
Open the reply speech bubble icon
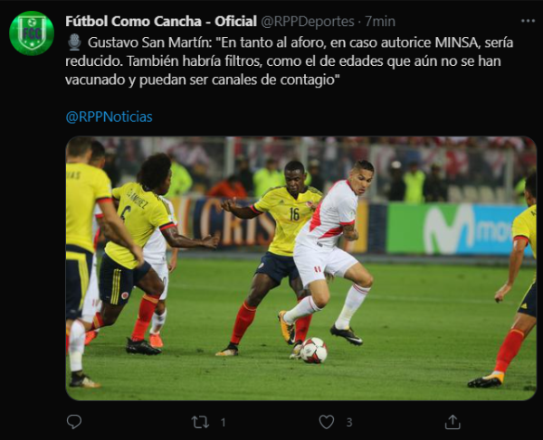(74, 422)
